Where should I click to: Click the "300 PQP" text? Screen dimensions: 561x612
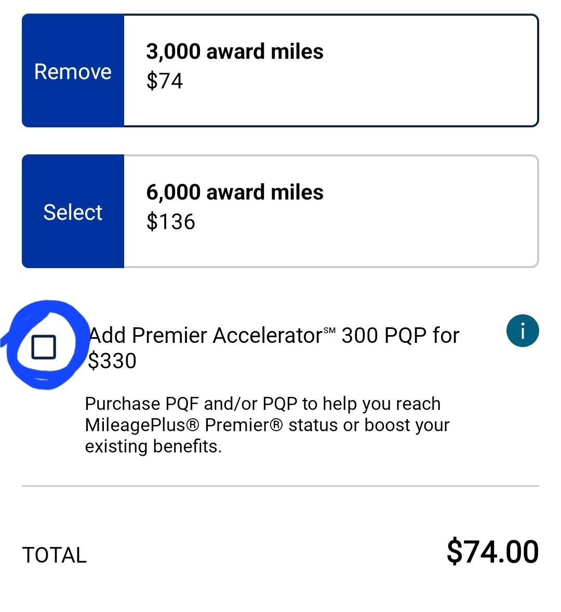click(x=384, y=336)
